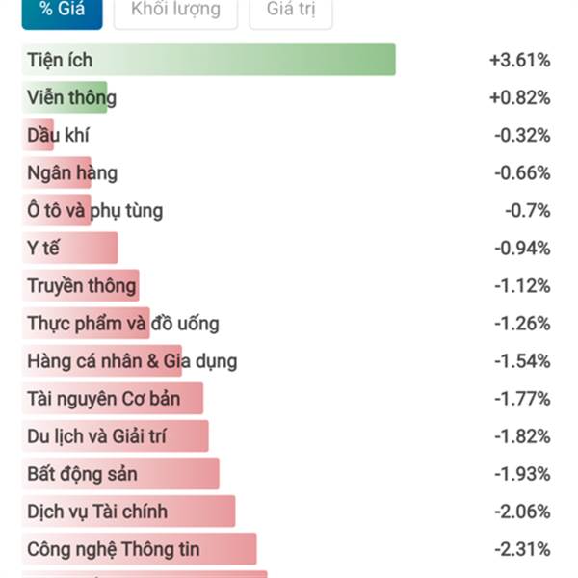Select Thực phẩm và đồ uống

point(122,323)
